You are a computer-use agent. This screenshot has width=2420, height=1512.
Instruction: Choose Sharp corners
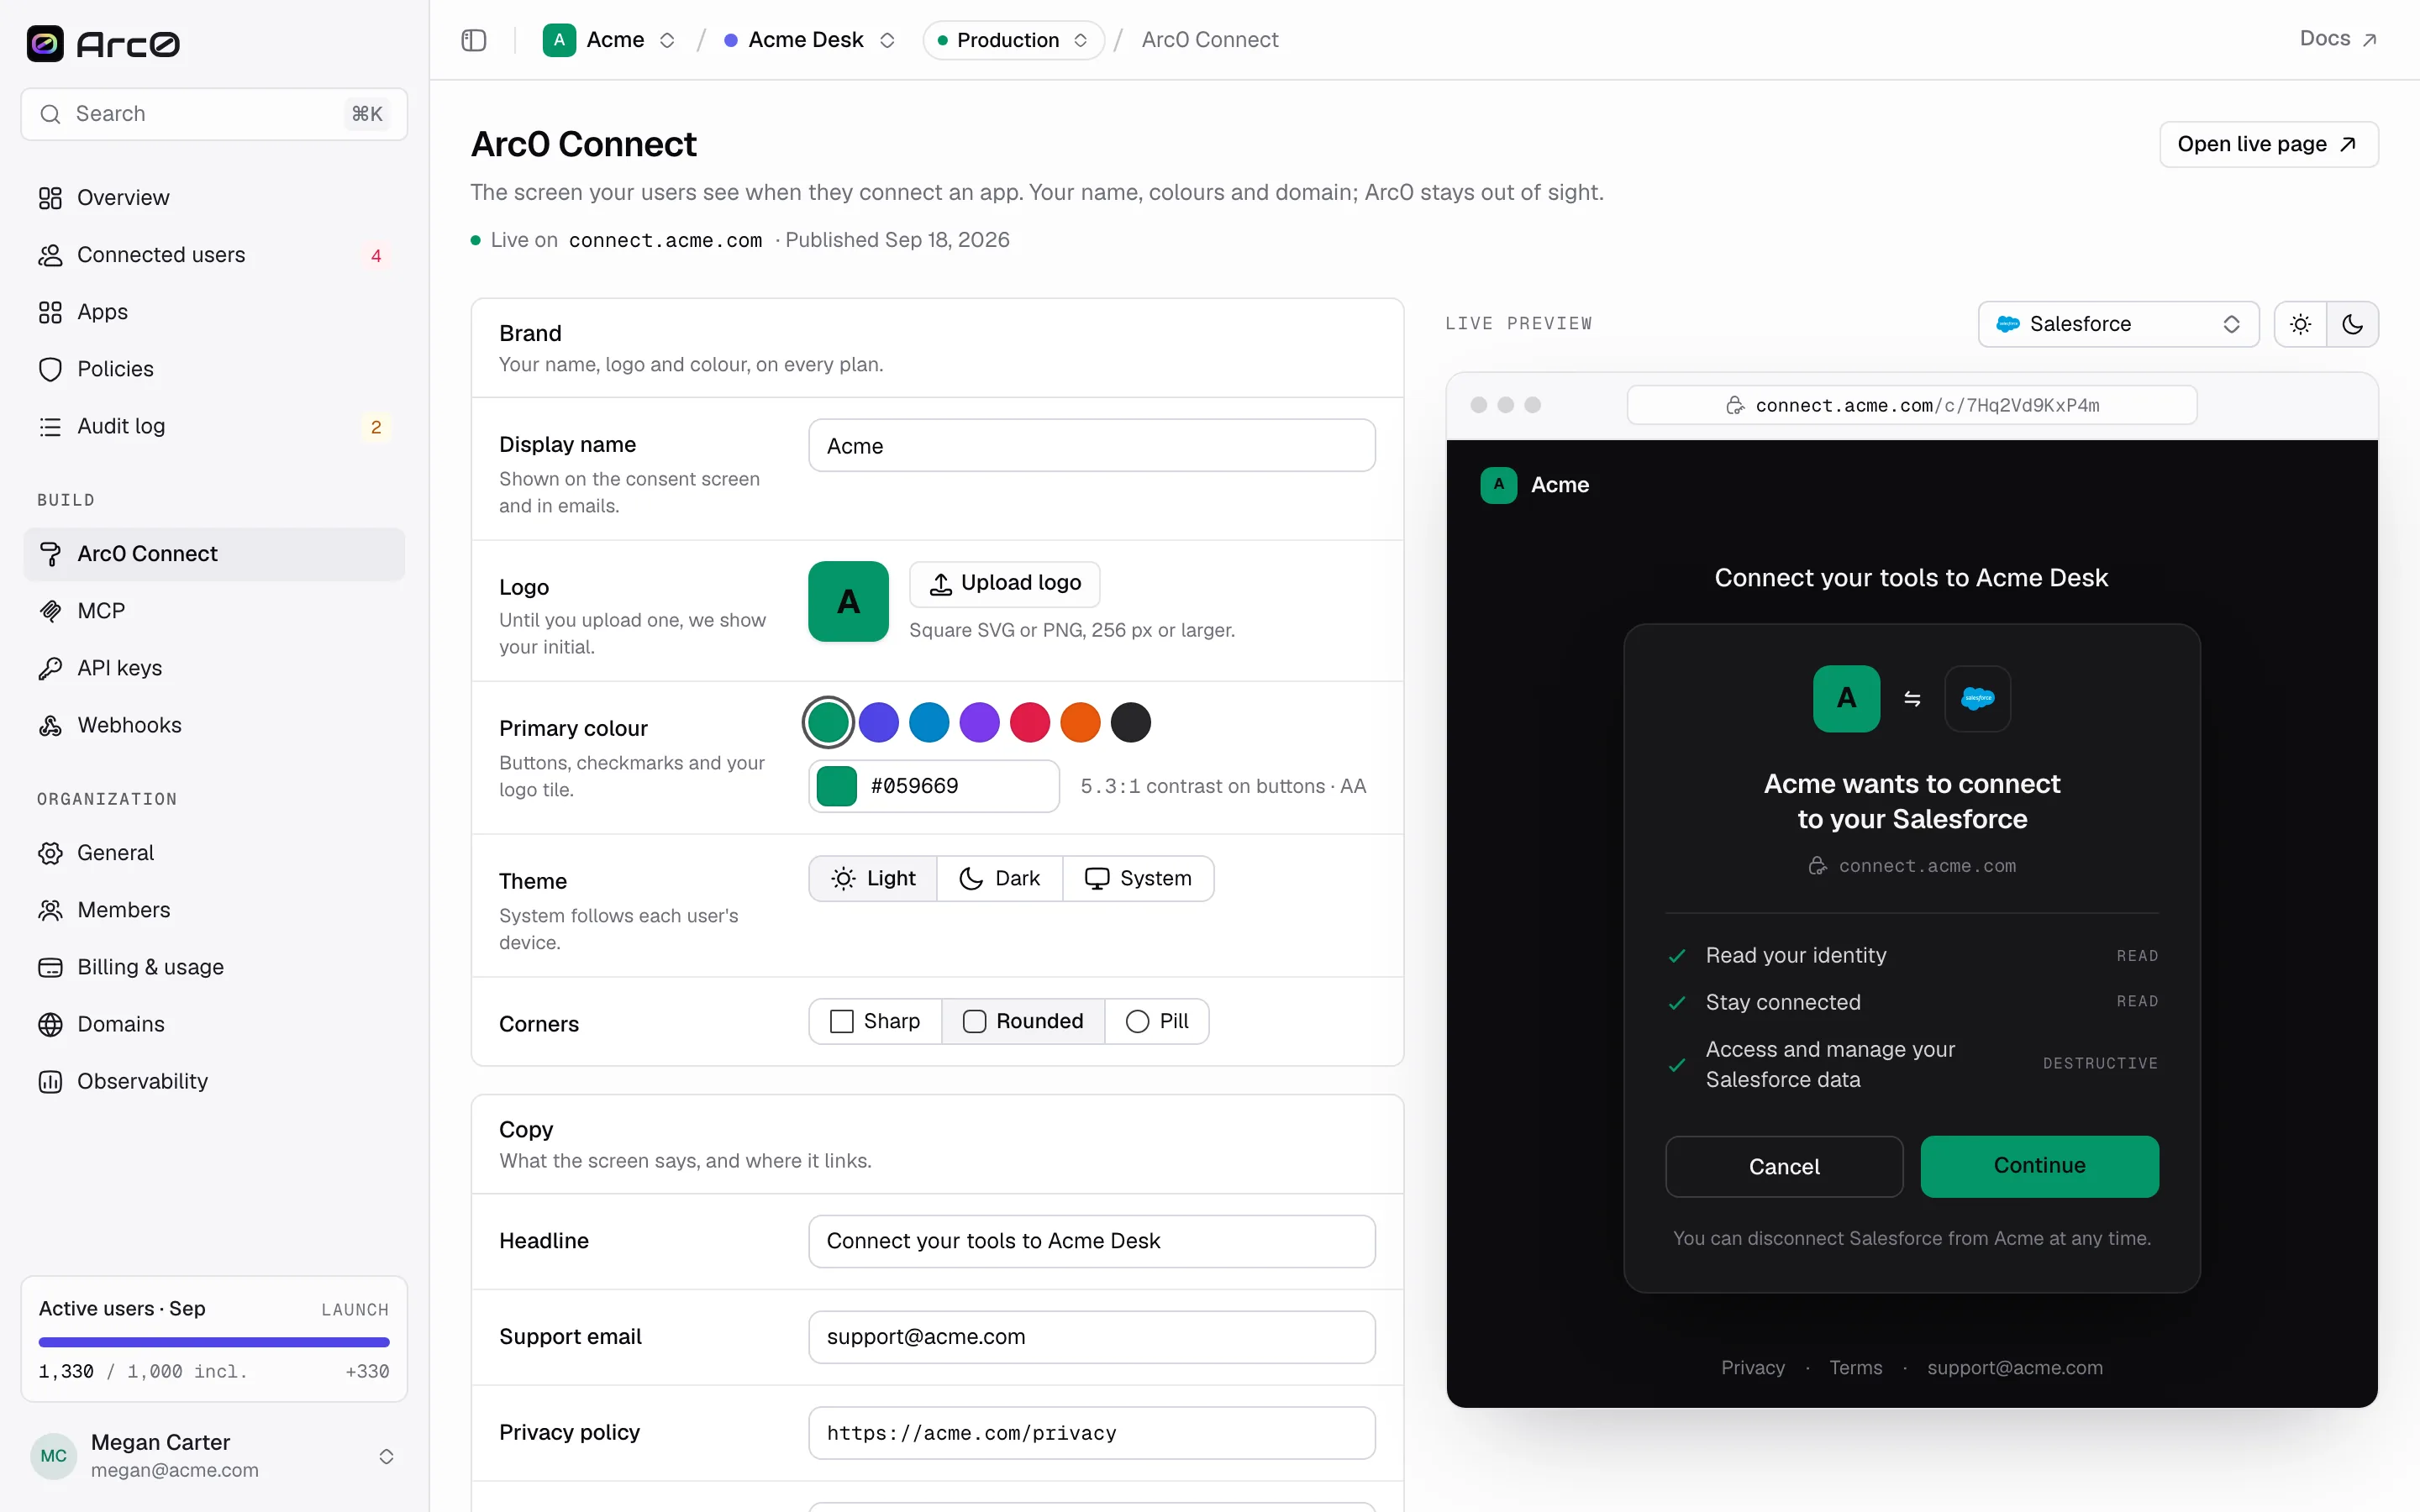coord(875,1021)
